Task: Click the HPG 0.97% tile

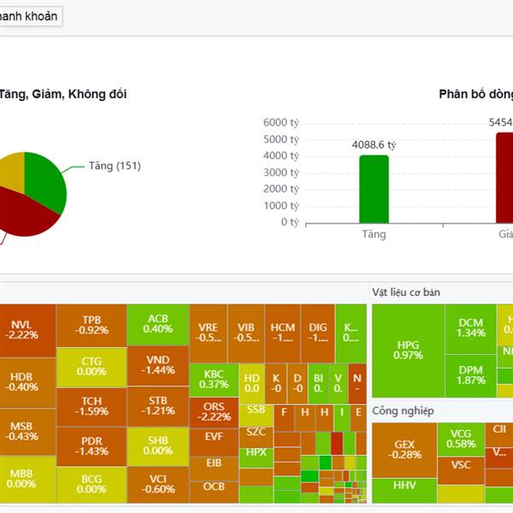Action: pyautogui.click(x=408, y=351)
